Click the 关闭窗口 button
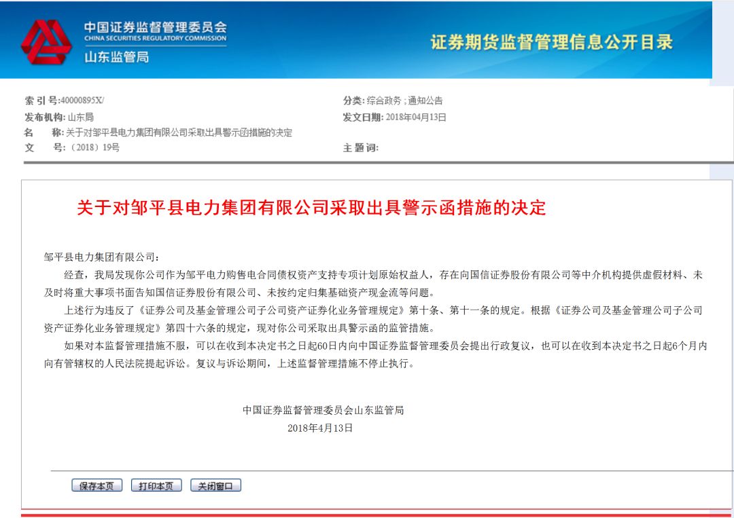 tap(215, 485)
